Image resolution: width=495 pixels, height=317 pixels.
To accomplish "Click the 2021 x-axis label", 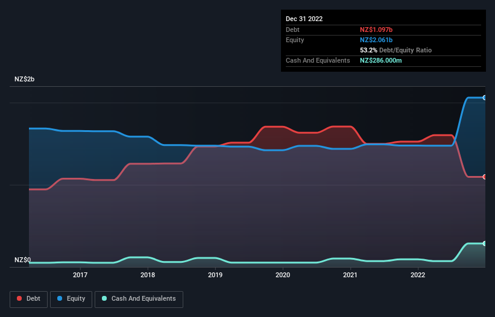I will (350, 275).
